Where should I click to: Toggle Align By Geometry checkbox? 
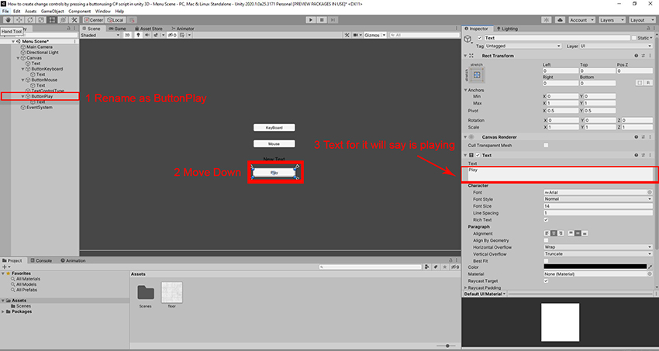546,240
